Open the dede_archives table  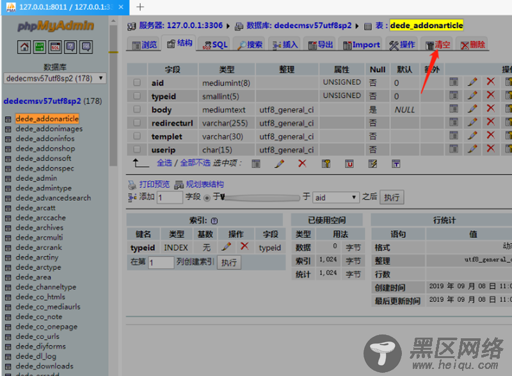(x=40, y=228)
